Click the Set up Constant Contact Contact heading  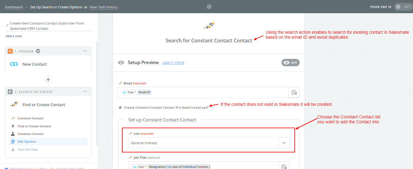tap(162, 120)
